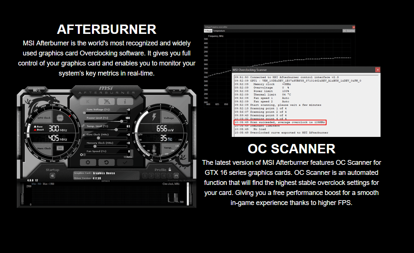Select profile slot 1

(145, 176)
